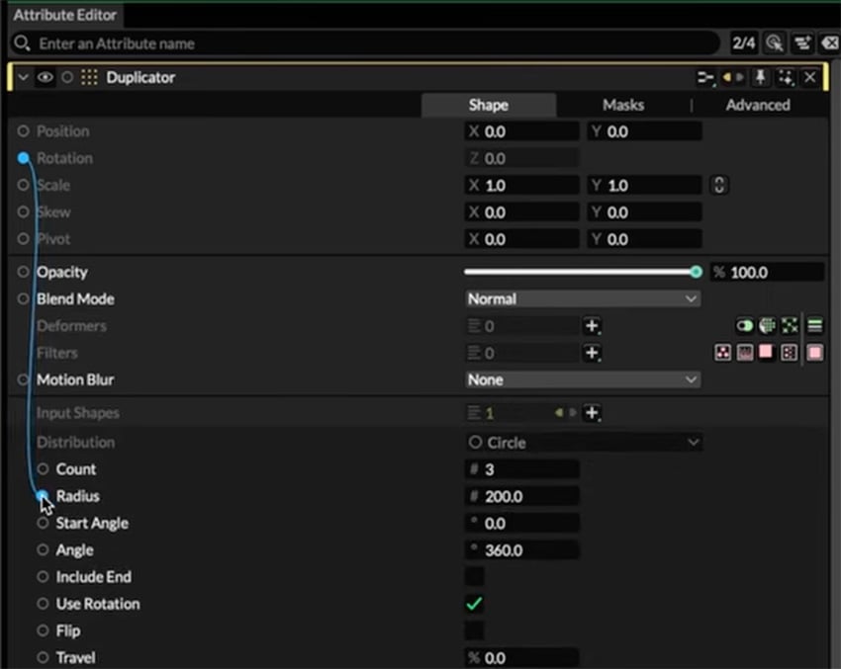Screen dimensions: 841x669
Task: Open the Blend Mode dropdown
Action: (x=583, y=298)
